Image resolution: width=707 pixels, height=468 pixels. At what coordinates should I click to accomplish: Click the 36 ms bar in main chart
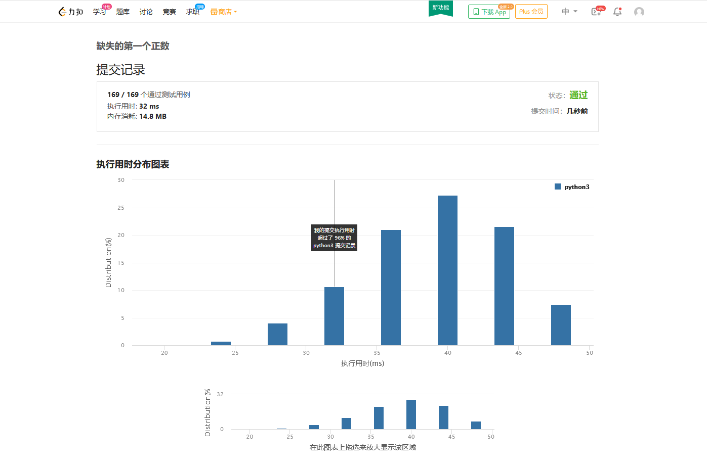coord(391,288)
